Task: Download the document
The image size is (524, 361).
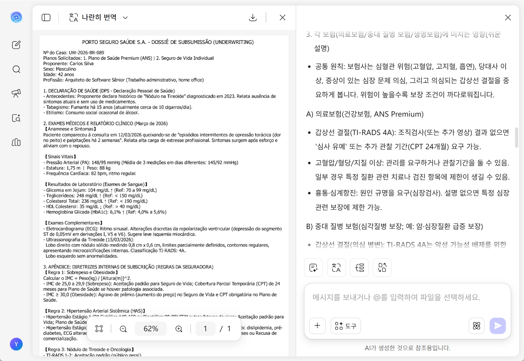Action: click(253, 17)
